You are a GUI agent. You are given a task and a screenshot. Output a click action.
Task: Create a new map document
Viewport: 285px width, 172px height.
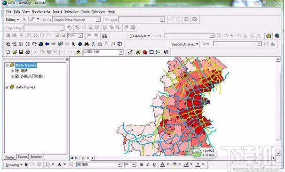pos(8,52)
